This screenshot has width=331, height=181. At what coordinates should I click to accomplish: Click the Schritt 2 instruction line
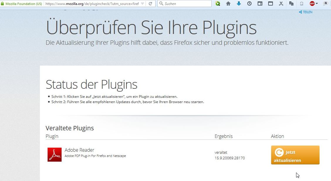[128, 102]
